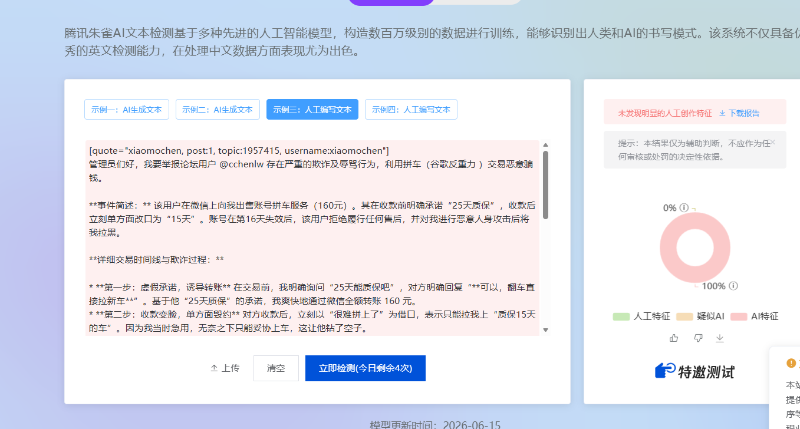This screenshot has width=800, height=429.
Task: Click the text area scrollbar thumb
Action: (545, 185)
